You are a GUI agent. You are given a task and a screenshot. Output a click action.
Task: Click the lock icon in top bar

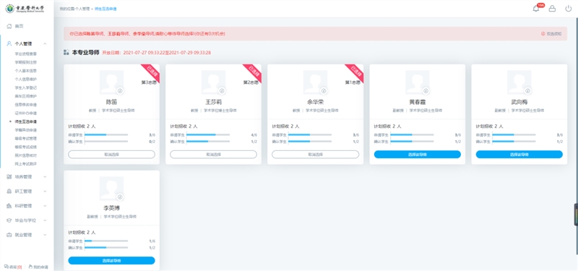tap(552, 9)
